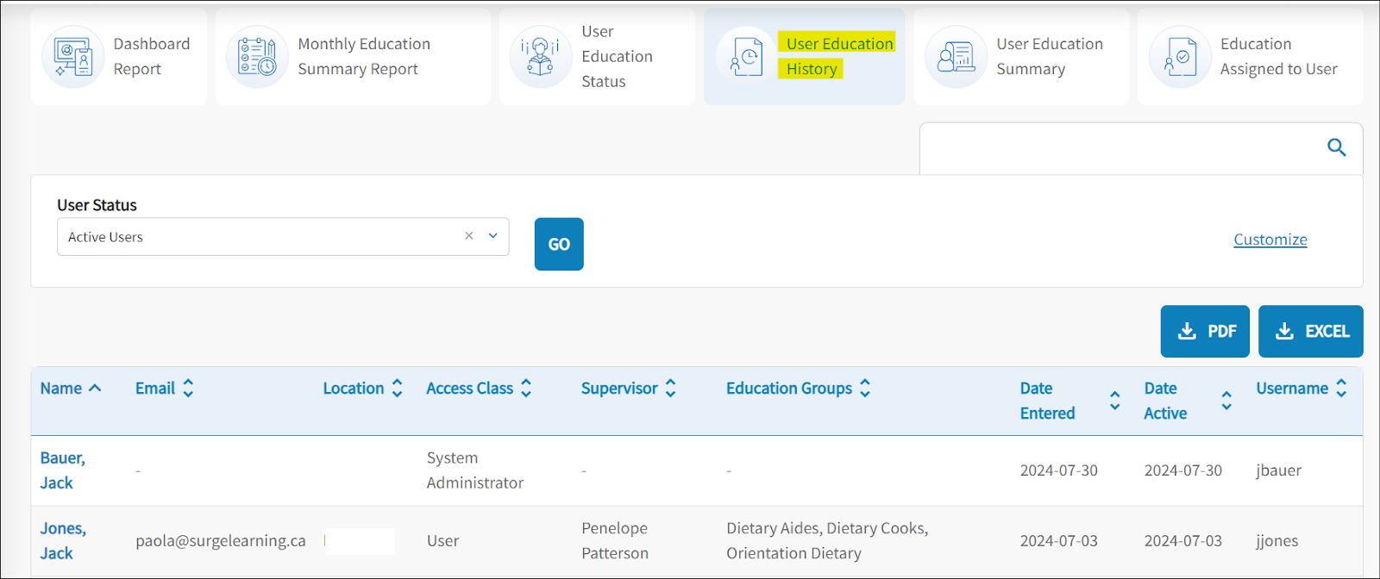Viewport: 1380px width, 579px height.
Task: Open the Monthly Education Summary Report tab
Action: point(363,57)
